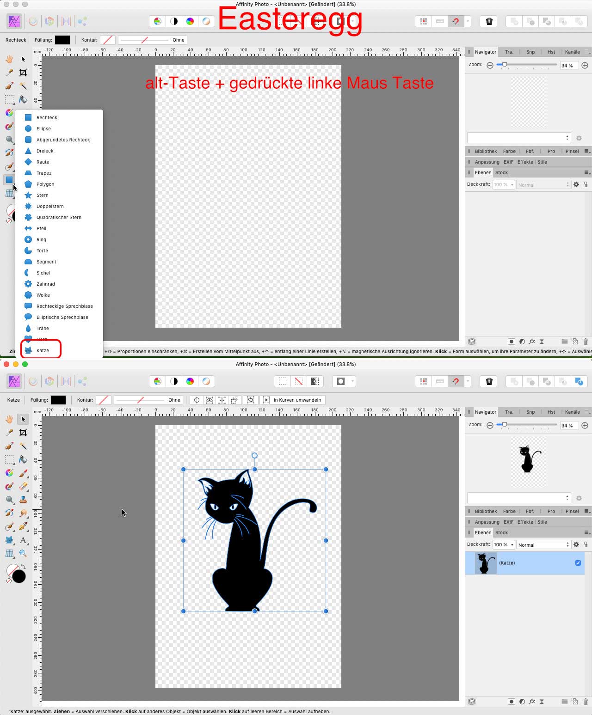Click the rotate cycle icon in context toolbar
This screenshot has height=715, width=592.
251,400
